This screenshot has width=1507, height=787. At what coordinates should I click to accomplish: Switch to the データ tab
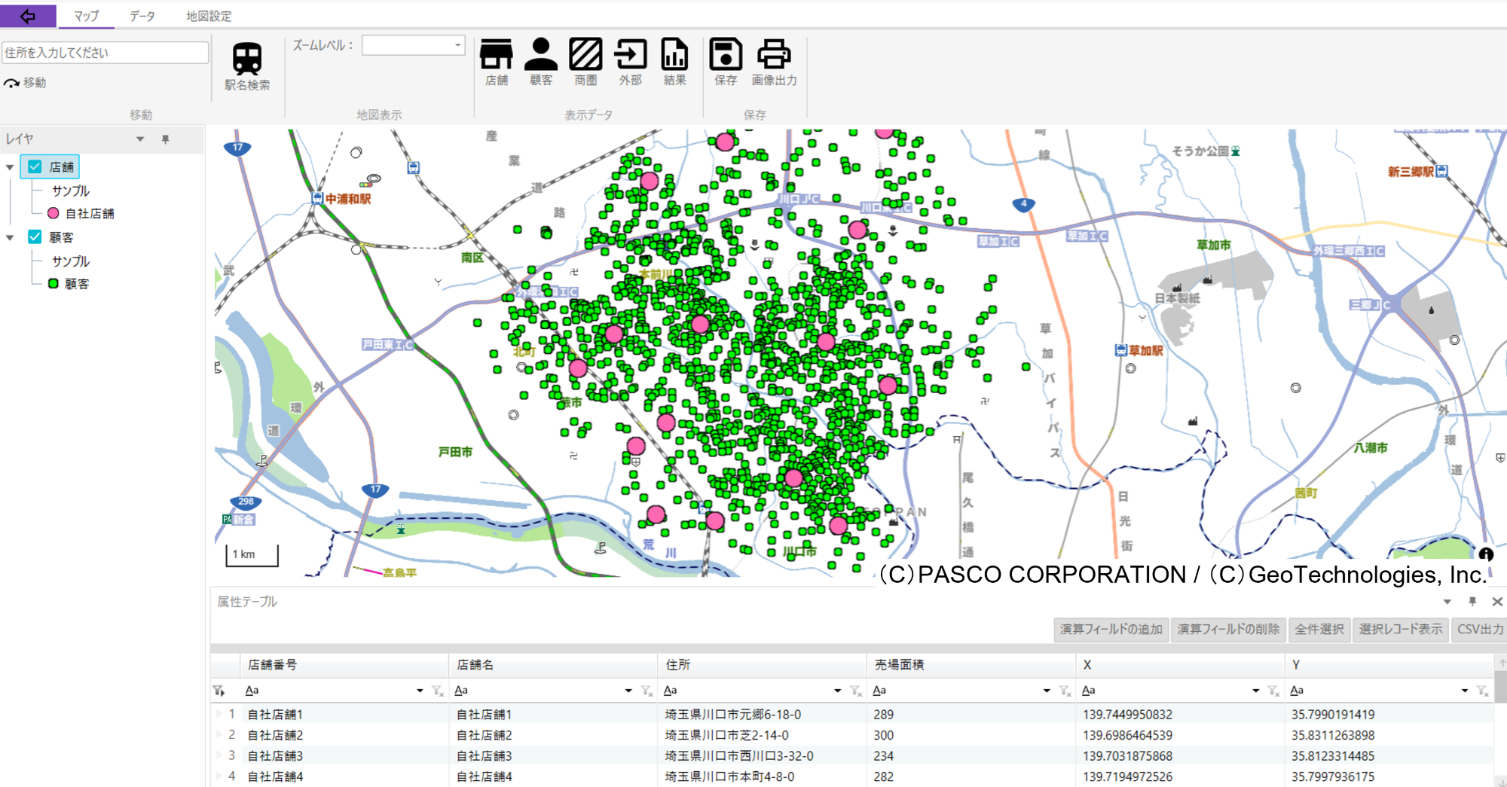[x=142, y=16]
